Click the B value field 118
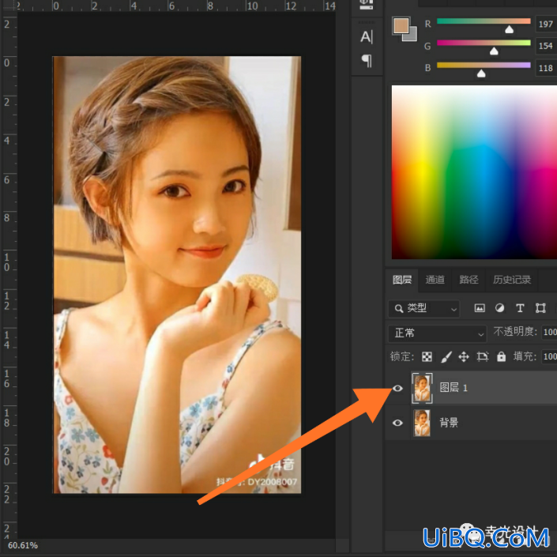This screenshot has height=557, width=557. pos(547,68)
